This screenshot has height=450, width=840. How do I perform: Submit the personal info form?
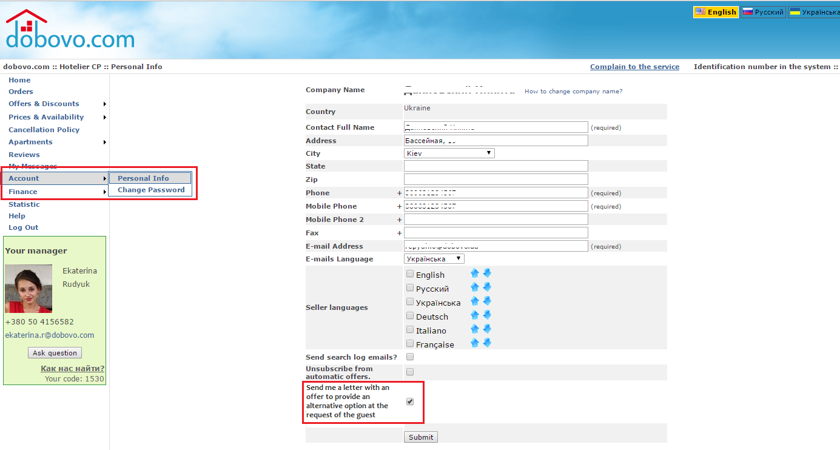[421, 437]
